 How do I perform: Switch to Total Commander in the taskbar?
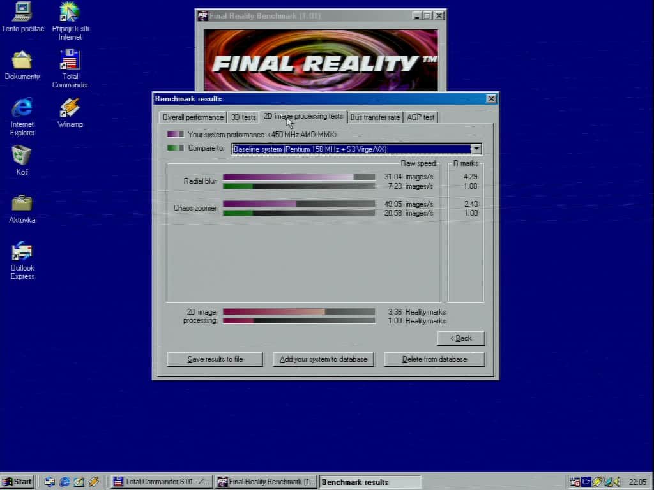162,482
